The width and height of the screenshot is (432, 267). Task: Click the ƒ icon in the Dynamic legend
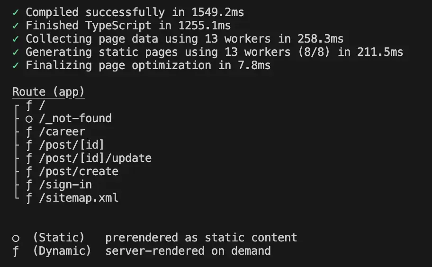(x=16, y=251)
